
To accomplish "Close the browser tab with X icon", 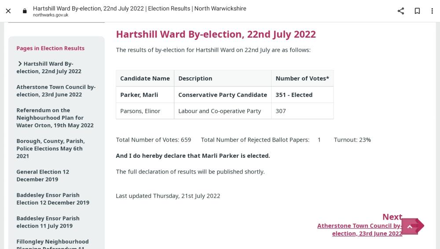I will tap(8, 11).
